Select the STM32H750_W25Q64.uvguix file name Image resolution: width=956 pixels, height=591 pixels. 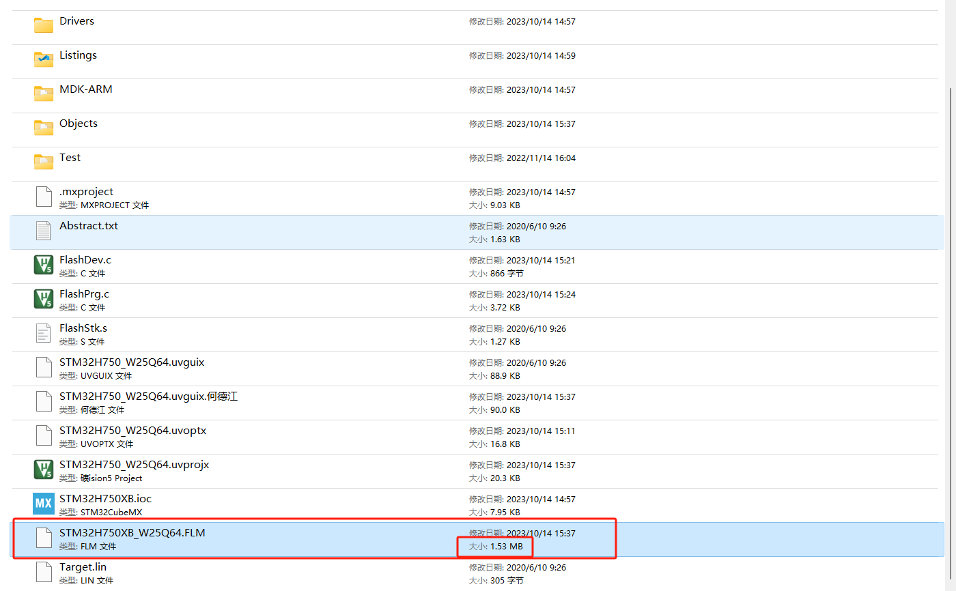click(132, 362)
